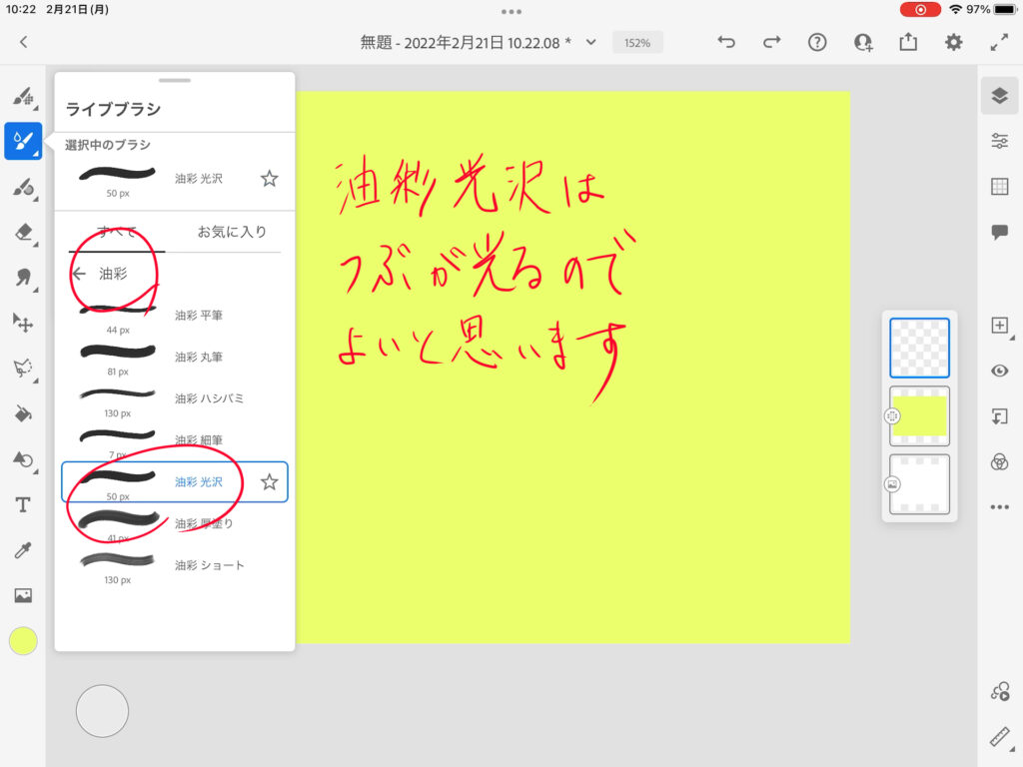
Task: Choose the Text tool
Action: (x=23, y=505)
